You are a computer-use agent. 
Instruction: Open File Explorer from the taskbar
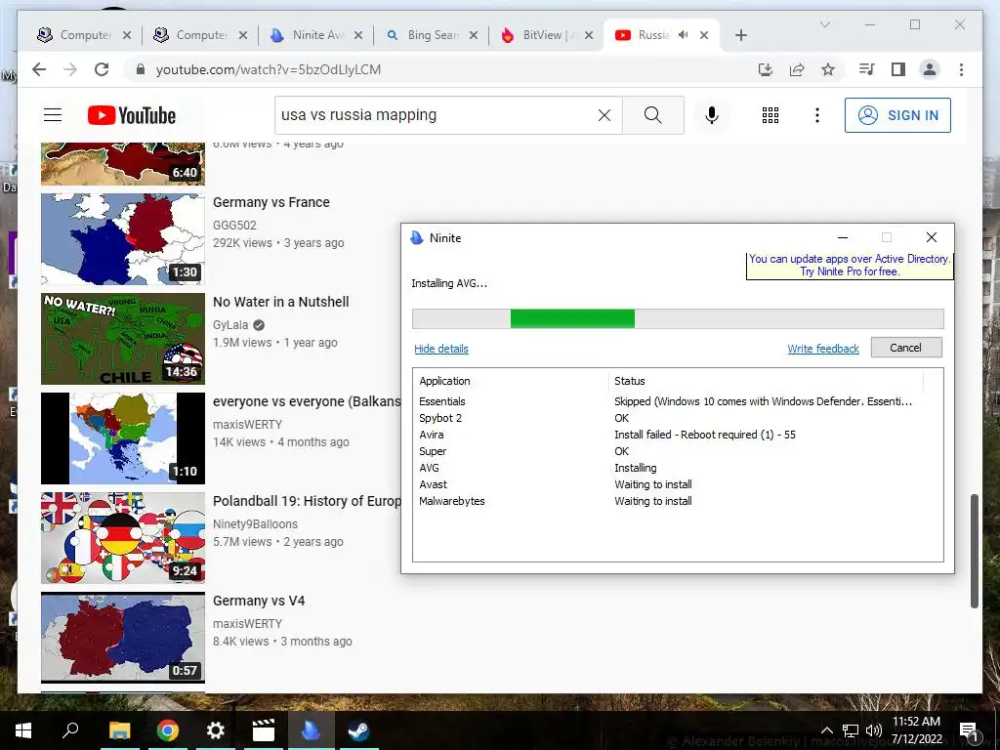[119, 730]
